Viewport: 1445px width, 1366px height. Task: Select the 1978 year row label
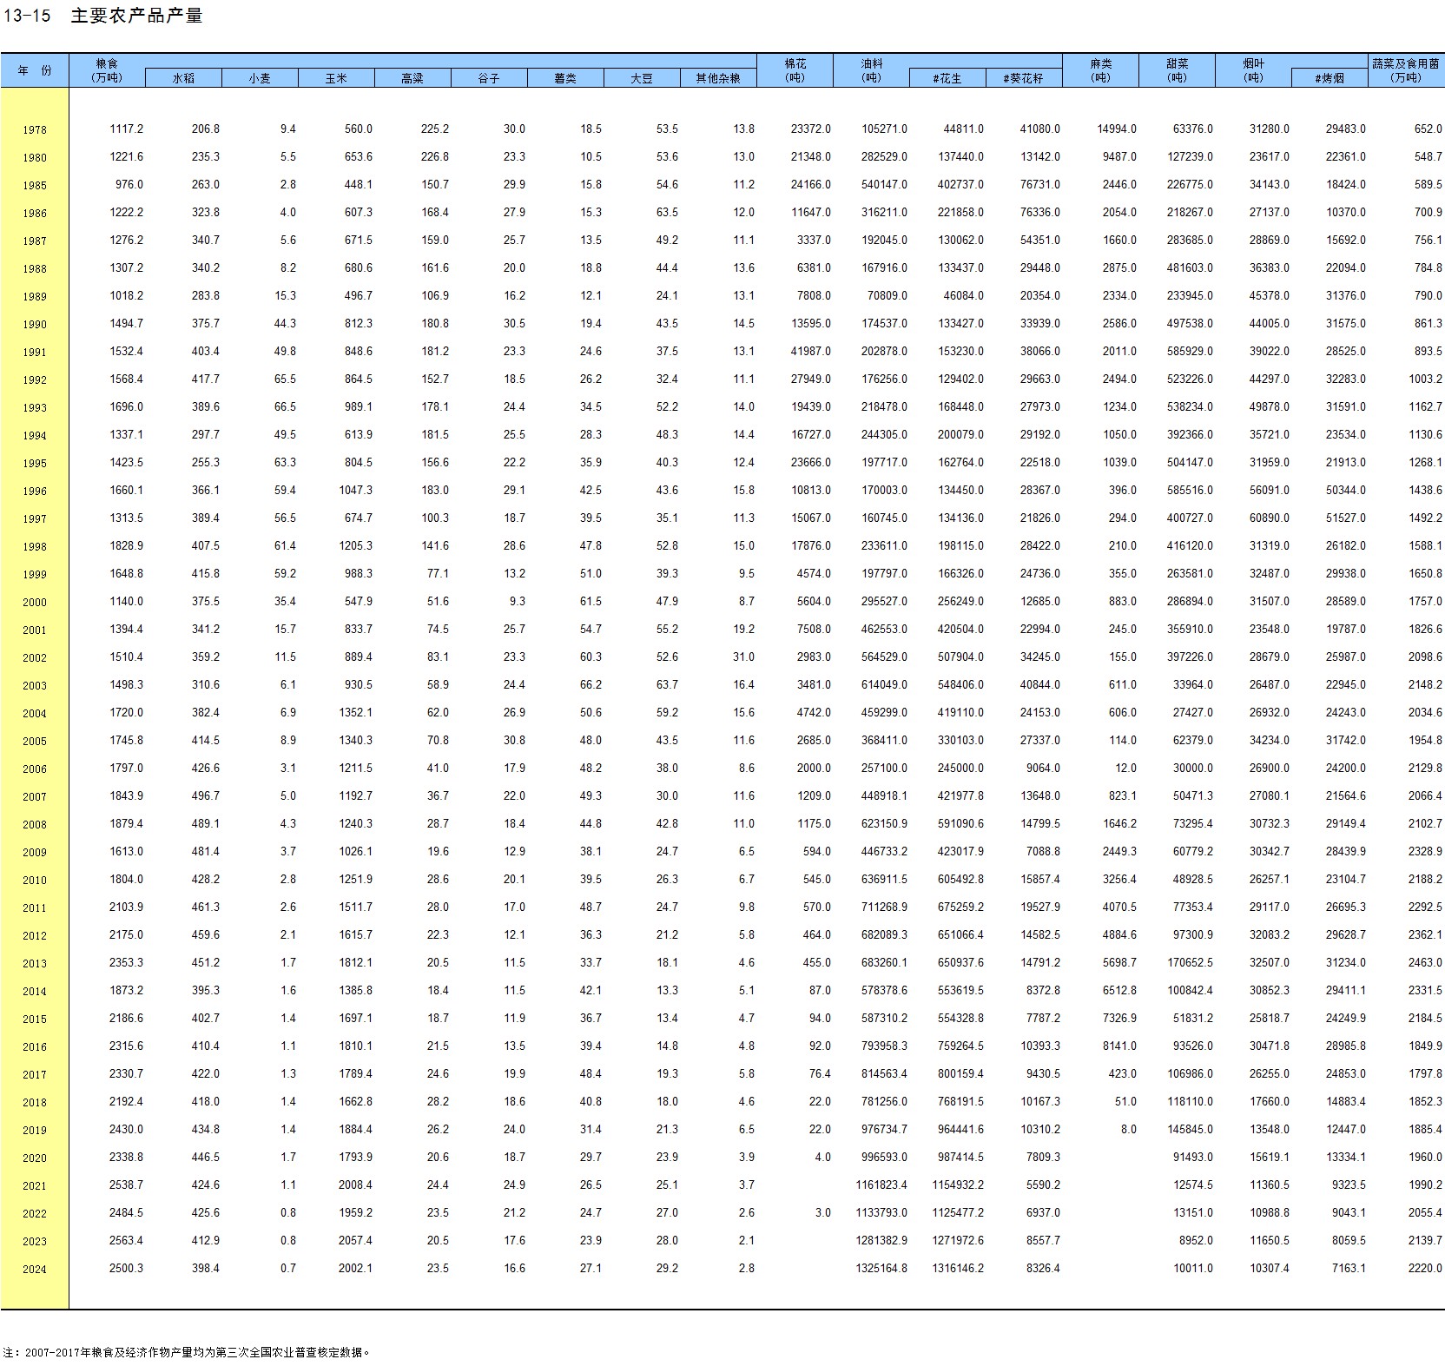(35, 130)
